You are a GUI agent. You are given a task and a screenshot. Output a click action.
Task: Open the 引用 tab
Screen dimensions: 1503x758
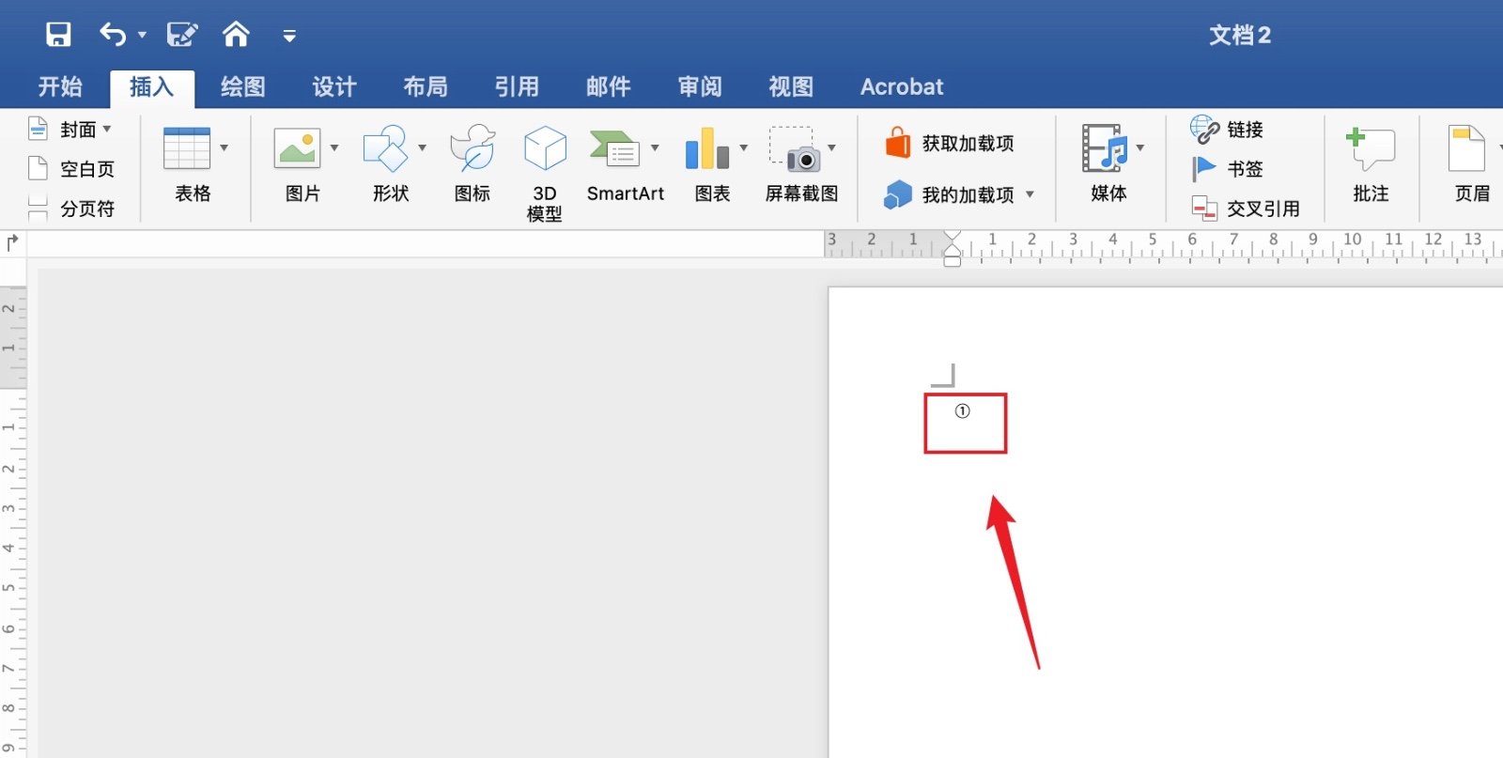point(517,87)
